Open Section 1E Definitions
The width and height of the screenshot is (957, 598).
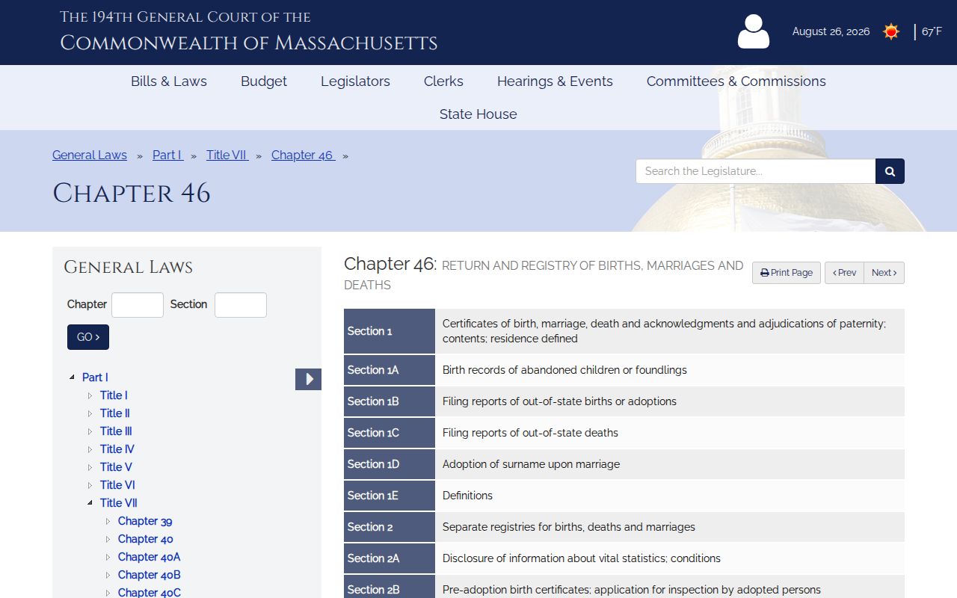coord(624,496)
